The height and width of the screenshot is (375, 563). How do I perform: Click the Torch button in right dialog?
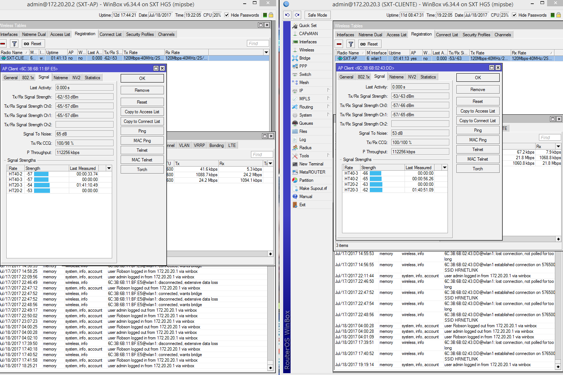pos(477,169)
